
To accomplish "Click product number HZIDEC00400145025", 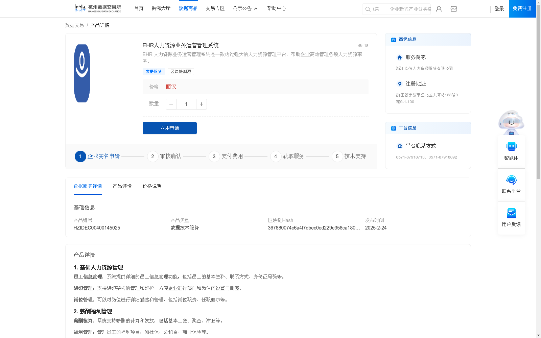I will [97, 228].
